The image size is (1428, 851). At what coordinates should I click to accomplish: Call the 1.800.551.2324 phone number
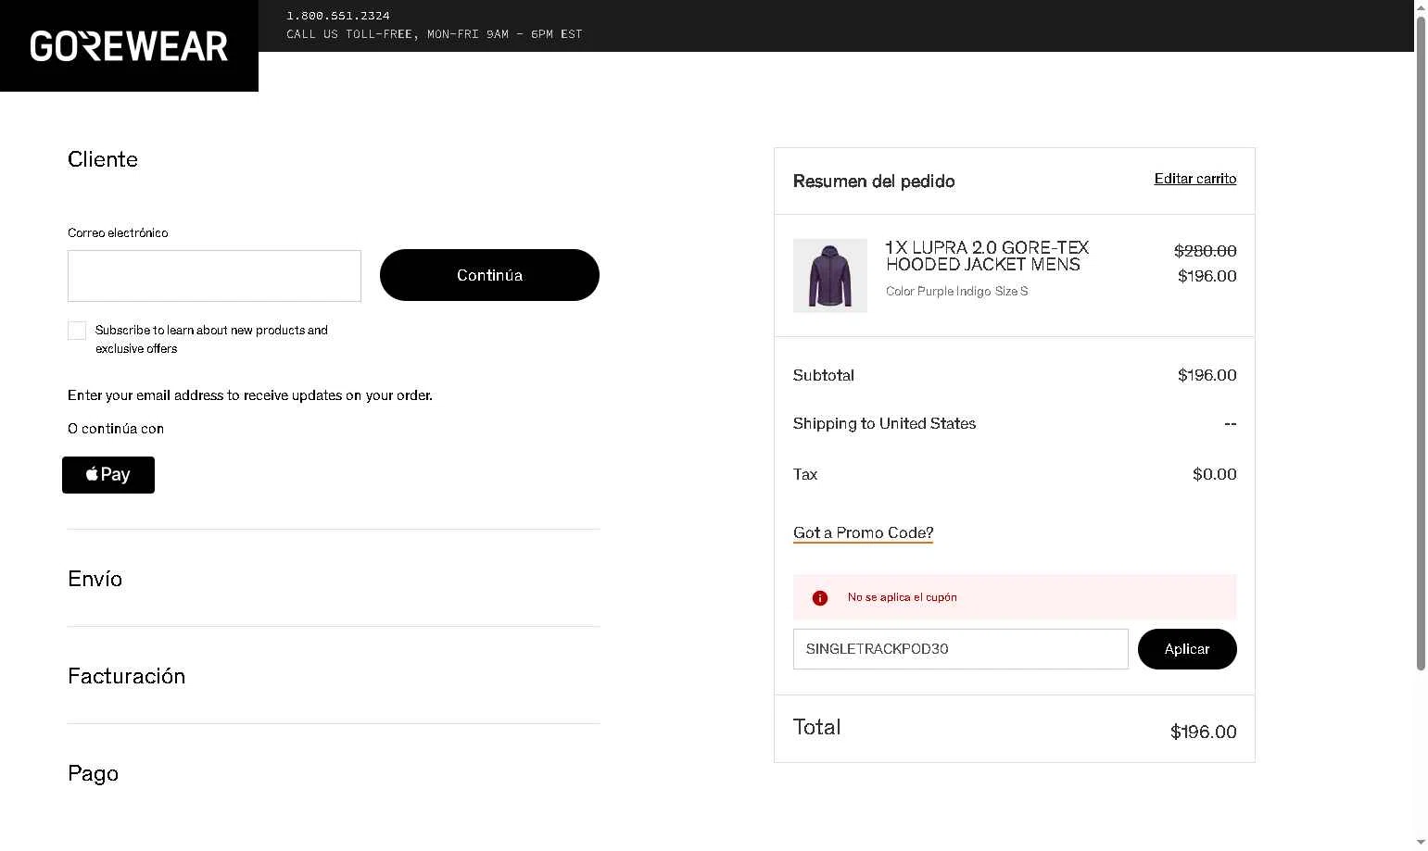point(338,16)
